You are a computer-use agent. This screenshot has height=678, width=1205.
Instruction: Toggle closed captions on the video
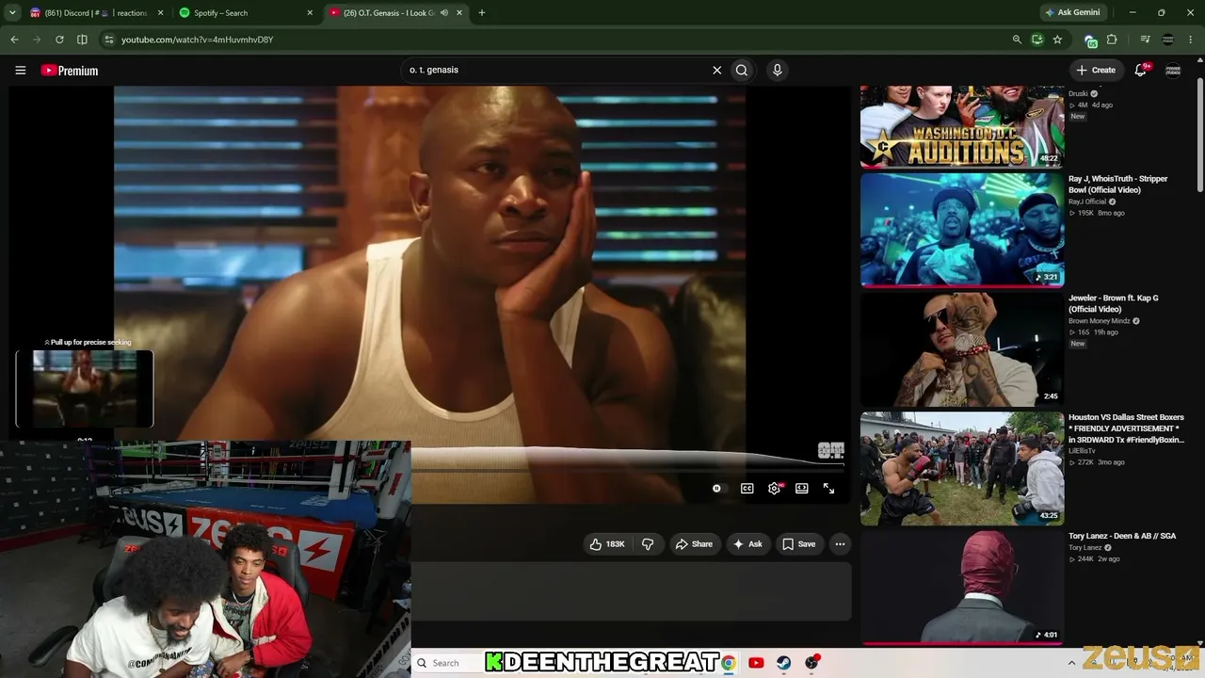747,489
